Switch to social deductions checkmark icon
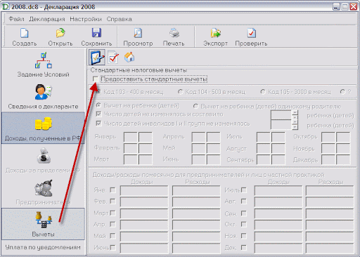Viewport: 360px width, 257px height. [113, 58]
